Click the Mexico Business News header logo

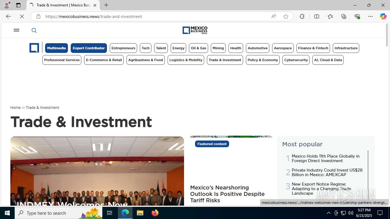tap(195, 30)
